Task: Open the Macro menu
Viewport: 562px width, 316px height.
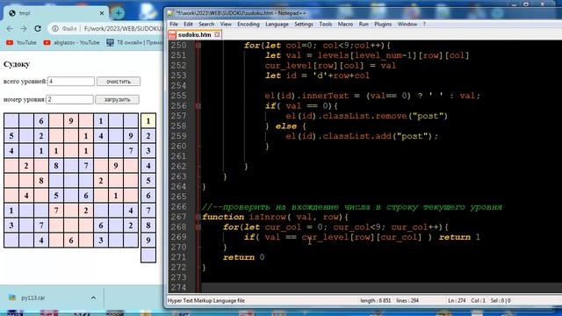Action: pos(345,24)
